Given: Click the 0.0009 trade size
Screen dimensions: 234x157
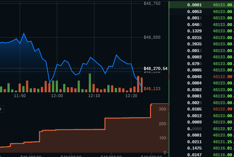Looking at the screenshot, I should point(195,122).
